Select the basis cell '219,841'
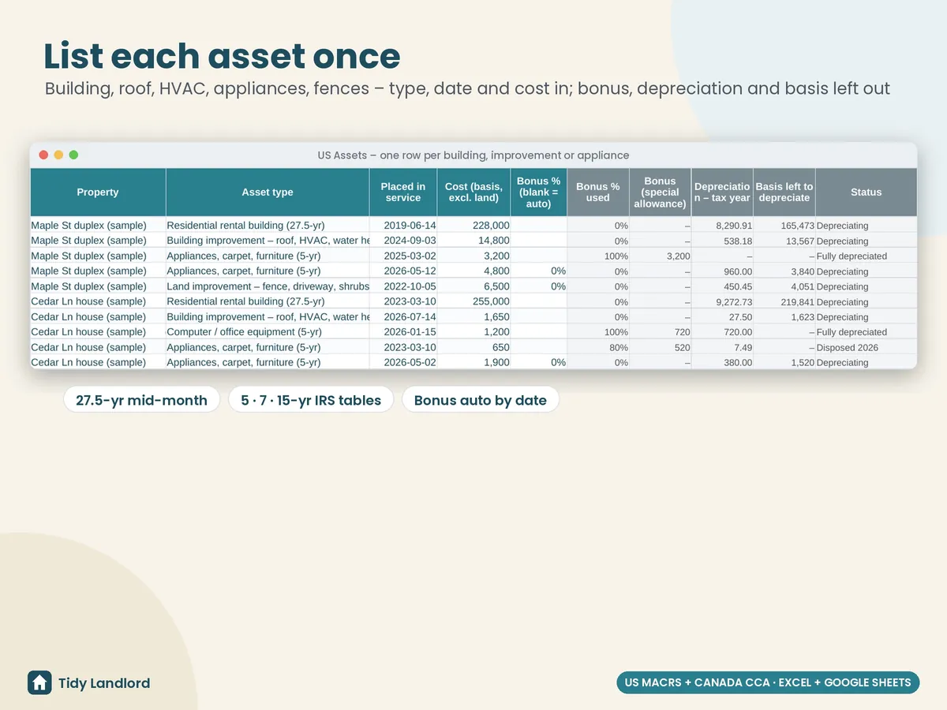Image resolution: width=947 pixels, height=710 pixels. click(784, 301)
